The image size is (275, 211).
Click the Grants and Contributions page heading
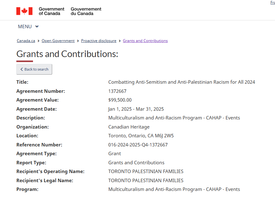[x=67, y=54]
